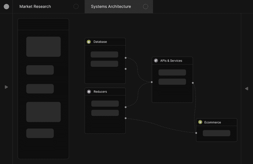This screenshot has height=164, width=253.
Task: Select the Ecommerce node title
Action: 213,122
